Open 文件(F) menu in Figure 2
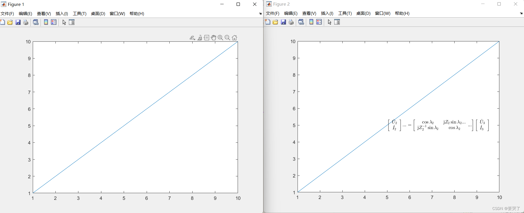 (273, 13)
